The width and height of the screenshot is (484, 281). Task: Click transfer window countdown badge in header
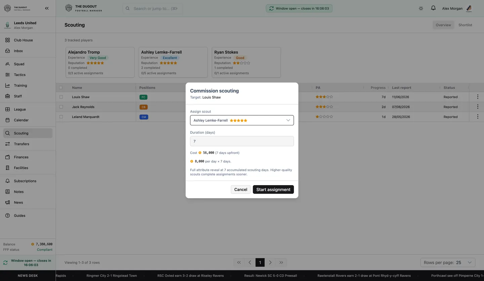coord(299,8)
